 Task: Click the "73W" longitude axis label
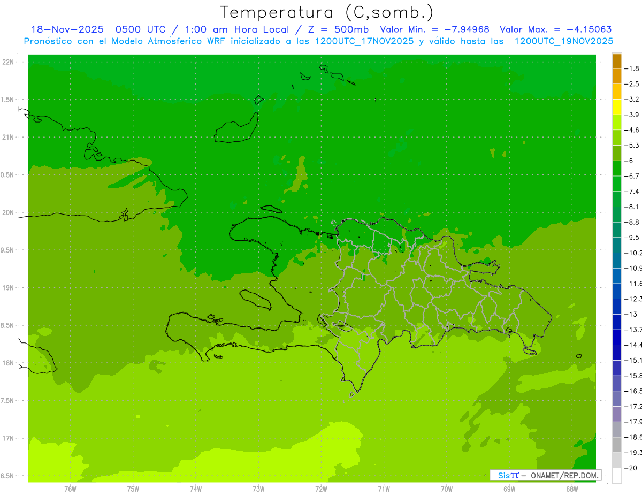258,489
